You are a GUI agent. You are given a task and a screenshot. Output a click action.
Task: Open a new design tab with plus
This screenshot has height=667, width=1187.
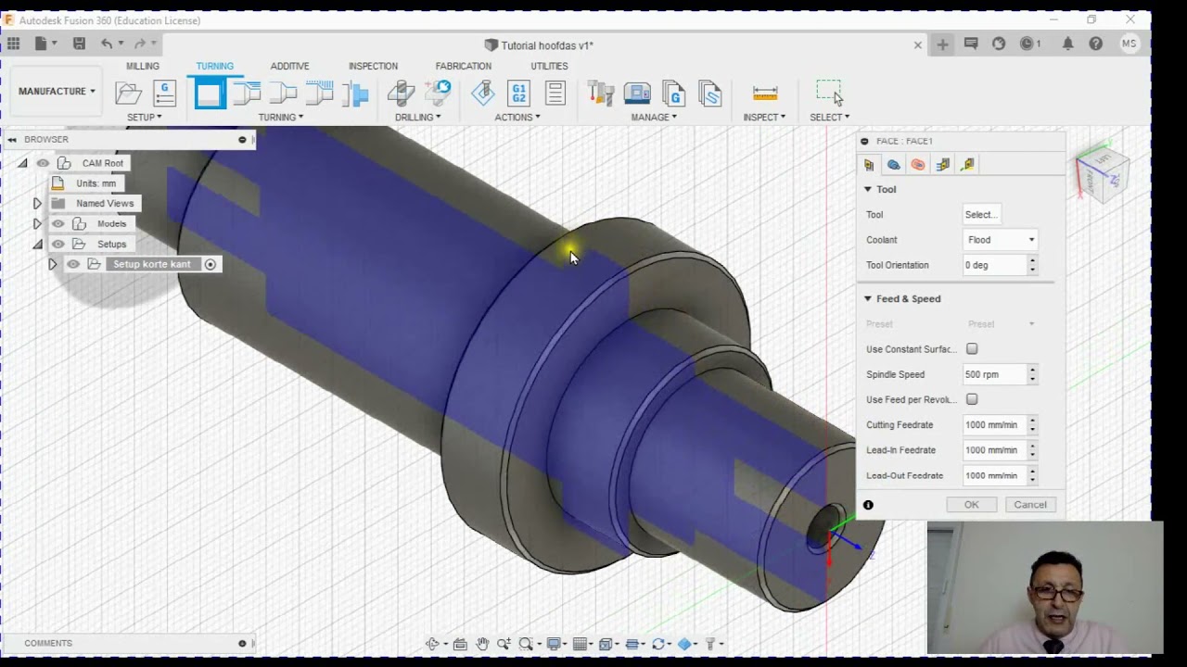pos(942,44)
